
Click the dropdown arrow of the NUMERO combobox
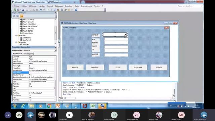coord(125,34)
